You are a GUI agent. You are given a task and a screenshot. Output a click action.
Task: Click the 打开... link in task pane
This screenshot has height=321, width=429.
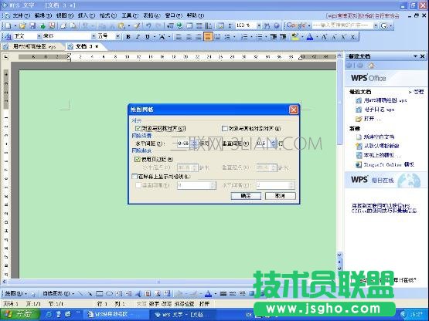point(372,119)
